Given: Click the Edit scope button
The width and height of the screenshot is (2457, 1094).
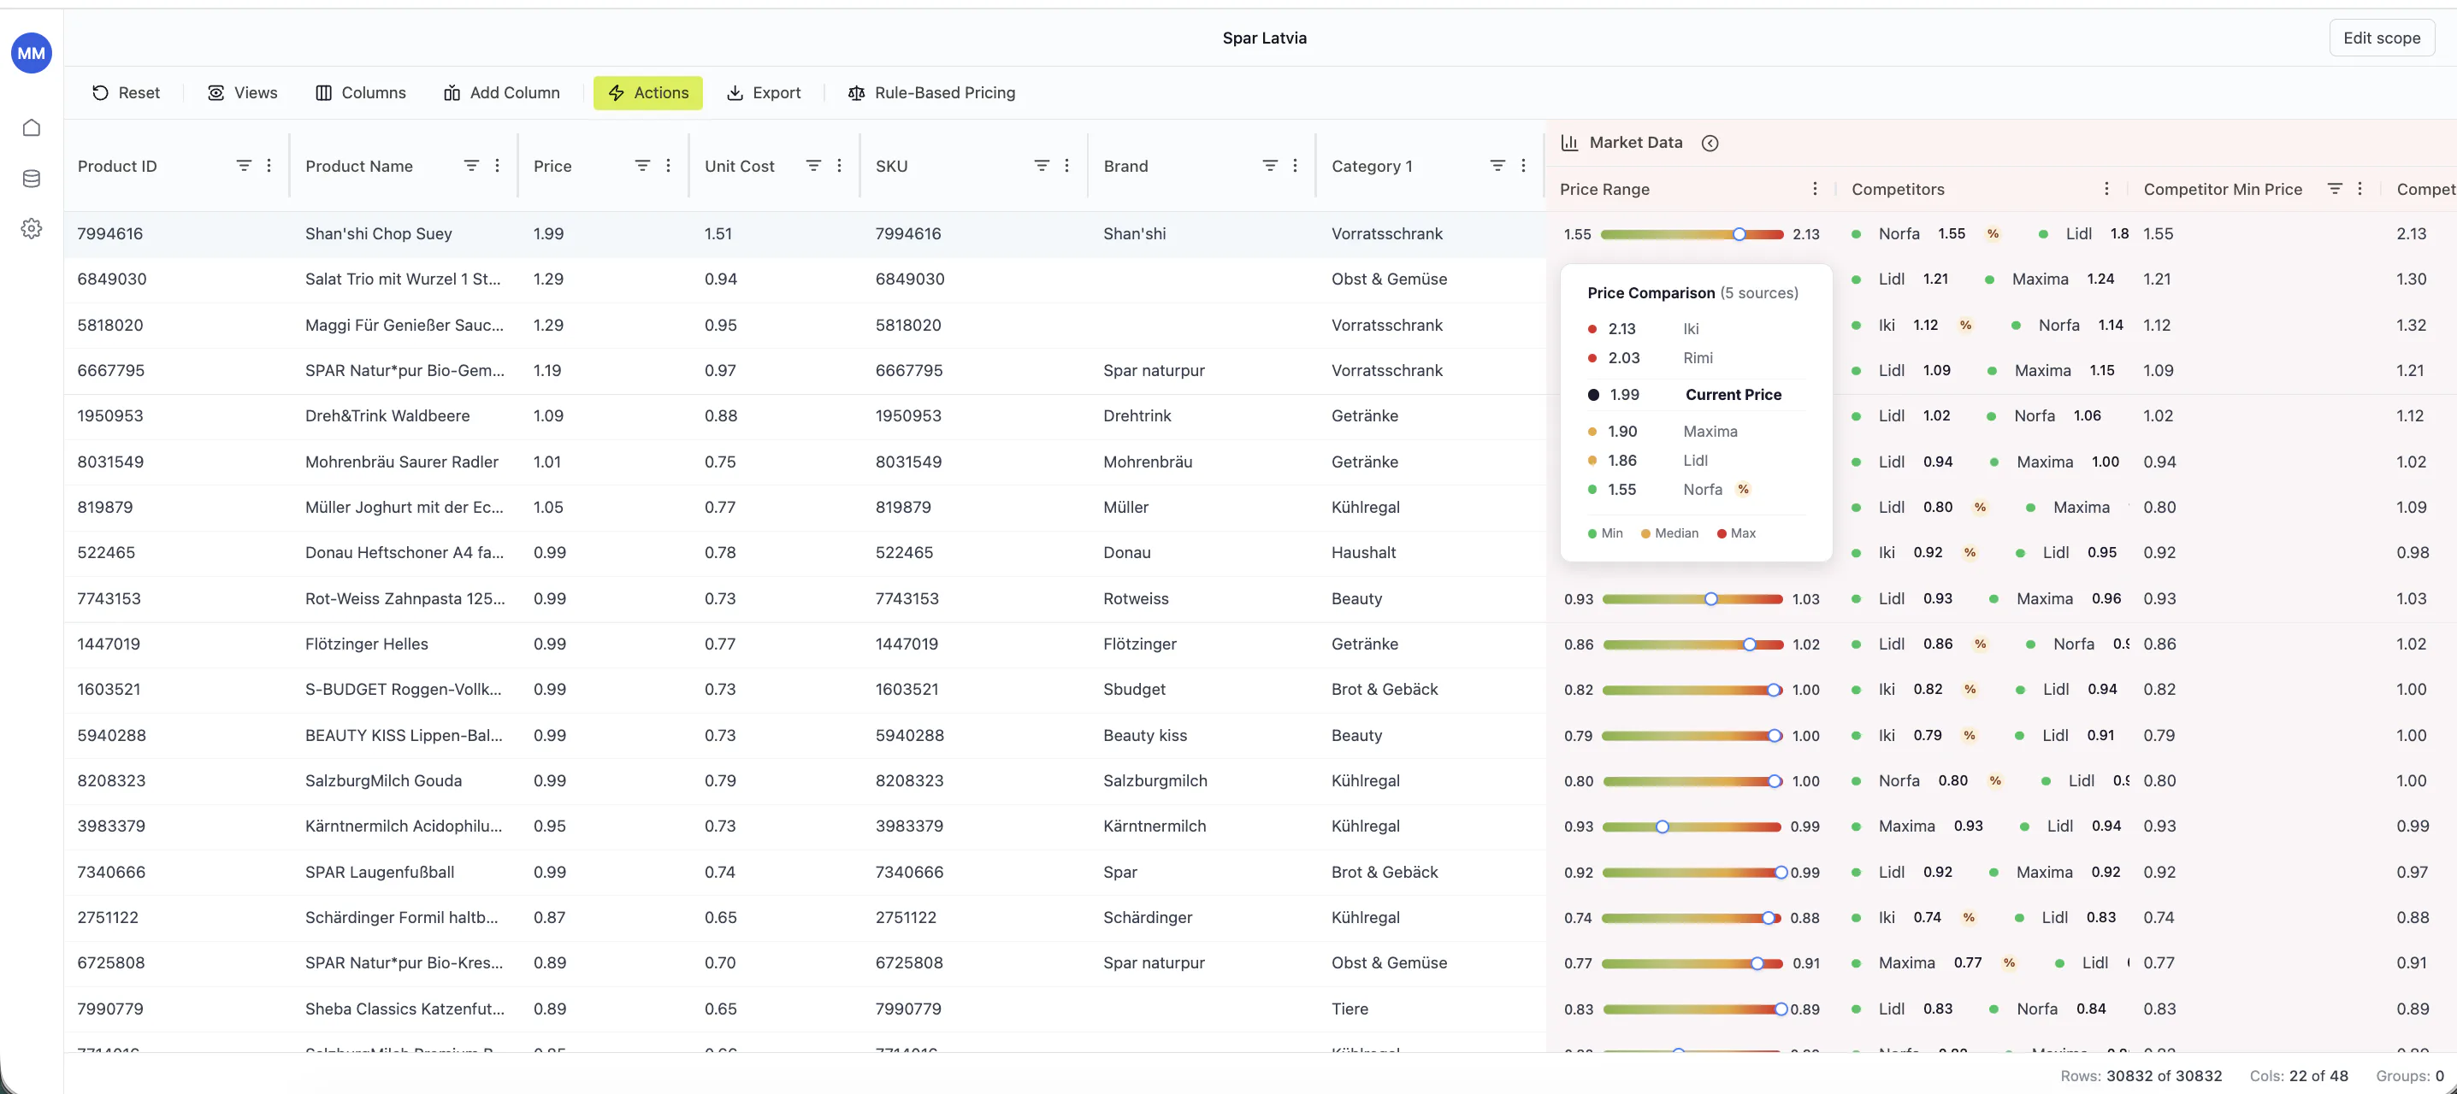Looking at the screenshot, I should (2382, 38).
